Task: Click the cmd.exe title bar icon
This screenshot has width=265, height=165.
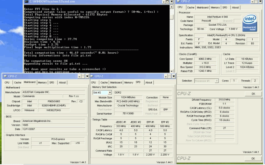Action: coord(27,2)
